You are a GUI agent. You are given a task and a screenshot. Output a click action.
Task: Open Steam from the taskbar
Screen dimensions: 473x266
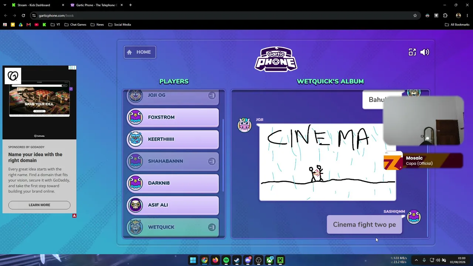click(x=237, y=260)
